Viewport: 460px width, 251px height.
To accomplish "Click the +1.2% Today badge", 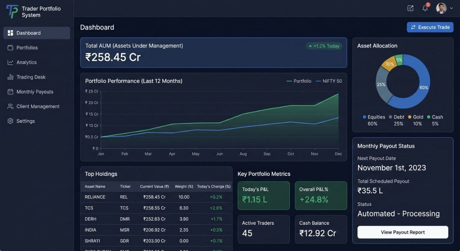I will [324, 46].
